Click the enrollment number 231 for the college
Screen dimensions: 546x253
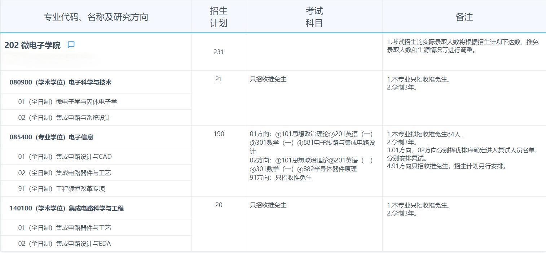pos(218,52)
